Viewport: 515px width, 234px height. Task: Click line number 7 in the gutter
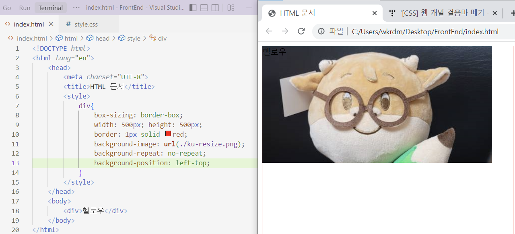tap(17, 105)
